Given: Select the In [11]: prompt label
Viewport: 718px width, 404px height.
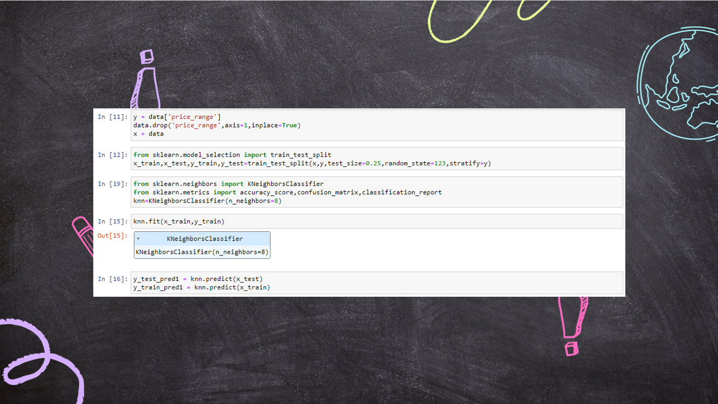Looking at the screenshot, I should (x=113, y=117).
